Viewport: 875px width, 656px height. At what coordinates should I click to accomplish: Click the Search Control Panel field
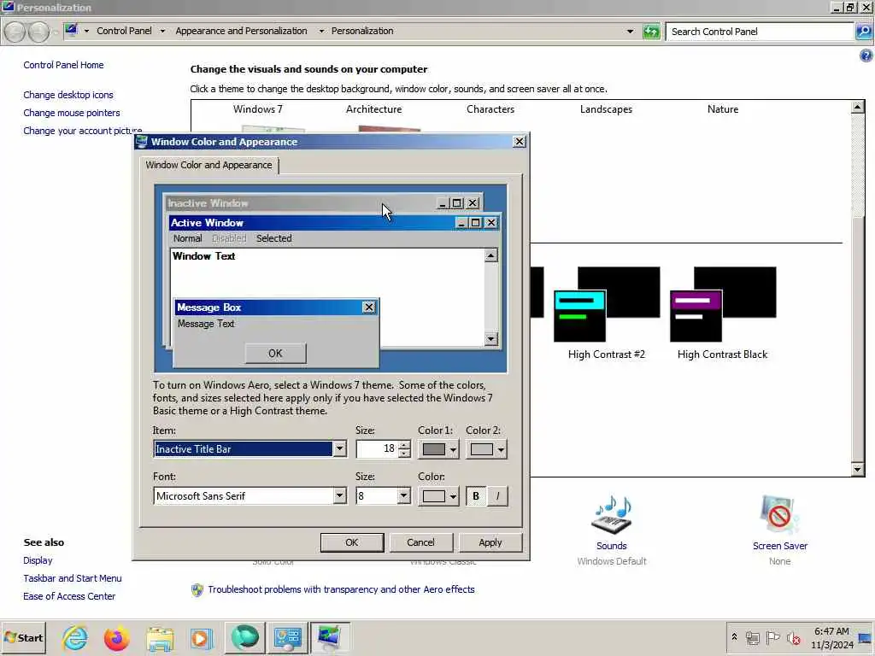(x=760, y=32)
